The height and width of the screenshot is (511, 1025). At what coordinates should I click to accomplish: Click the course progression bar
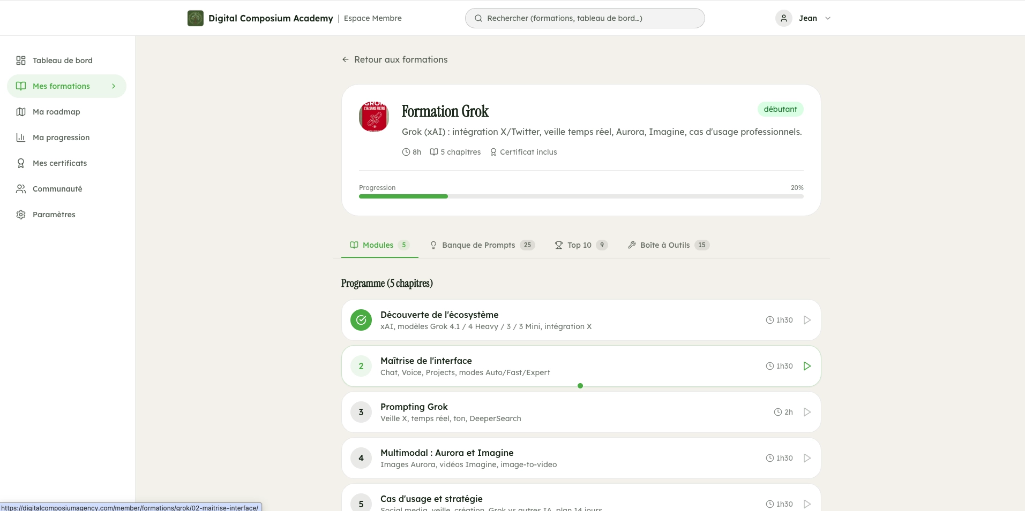coord(581,196)
